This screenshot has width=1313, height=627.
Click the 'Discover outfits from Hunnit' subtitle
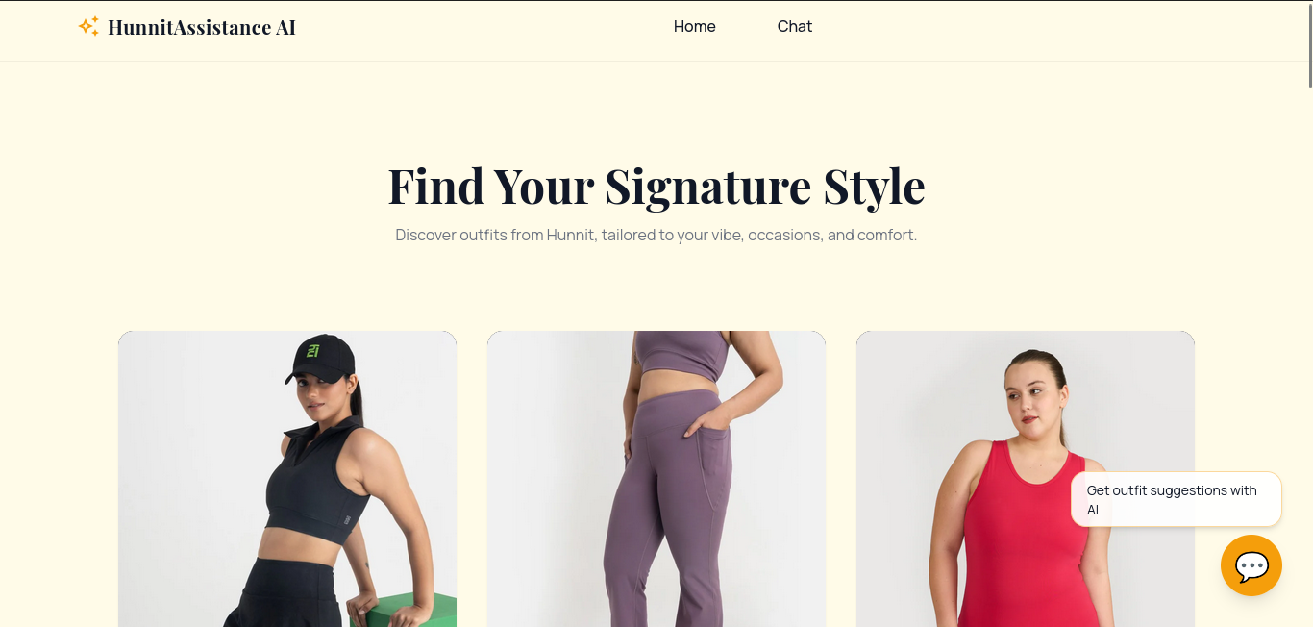(656, 235)
